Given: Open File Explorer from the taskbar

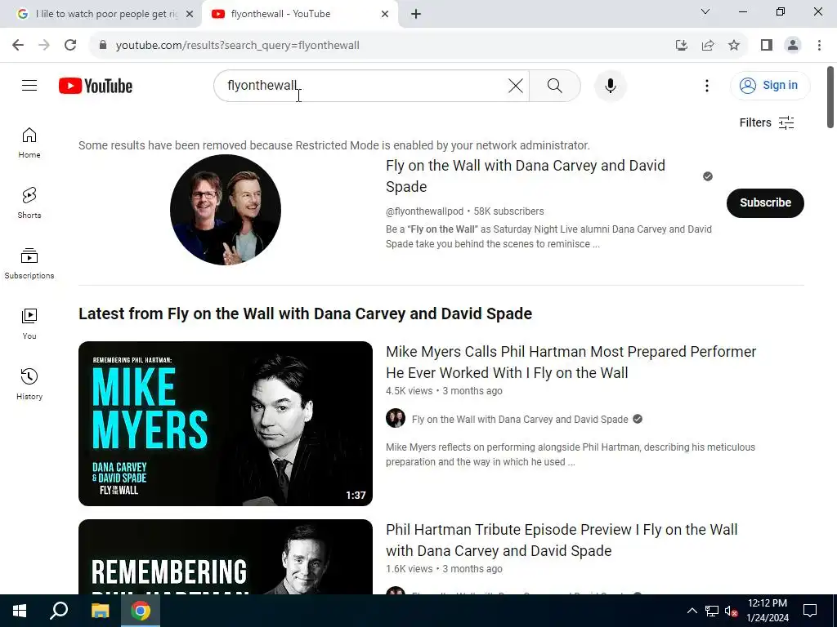Looking at the screenshot, I should (x=100, y=611).
